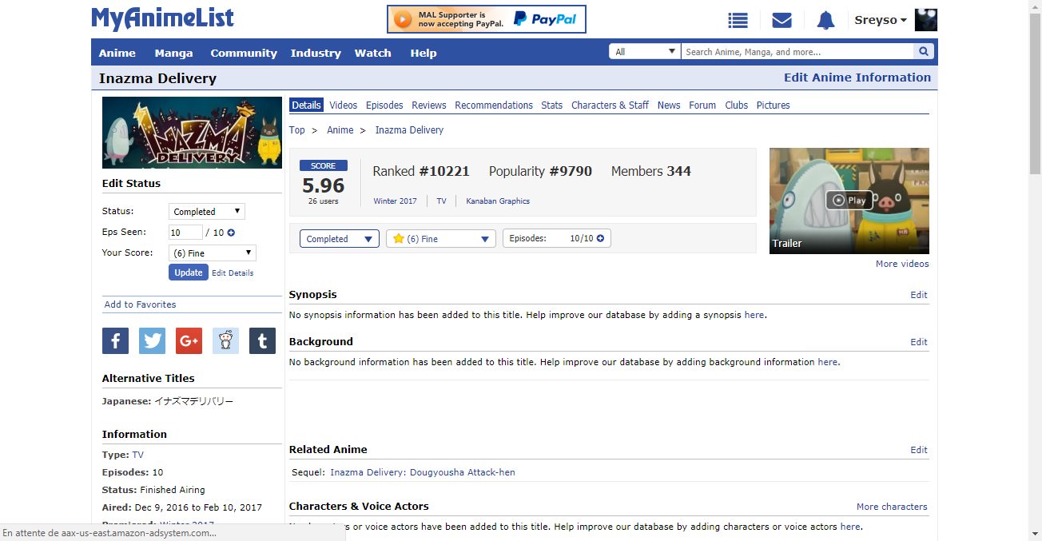
Task: Click the Eps Seen input field
Action: click(185, 233)
